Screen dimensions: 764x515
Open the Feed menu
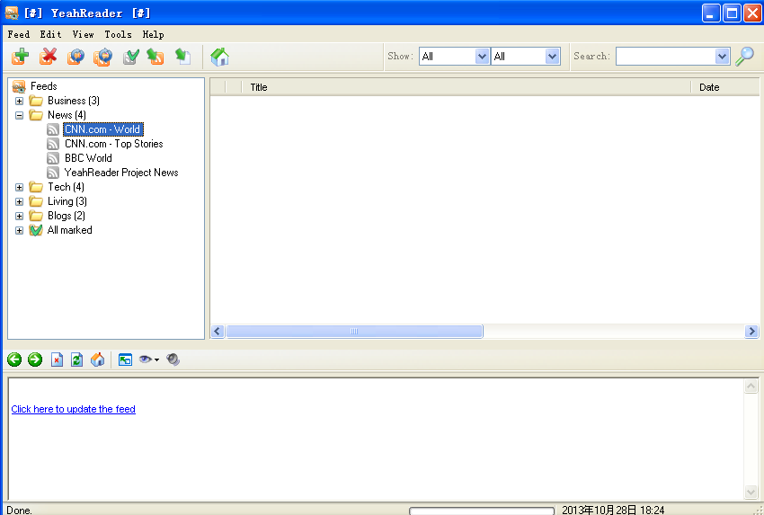(19, 34)
